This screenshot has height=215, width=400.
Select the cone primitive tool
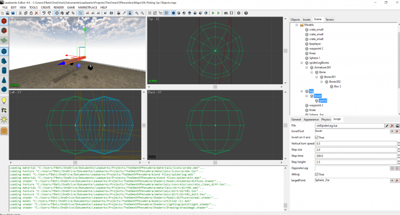4,79
